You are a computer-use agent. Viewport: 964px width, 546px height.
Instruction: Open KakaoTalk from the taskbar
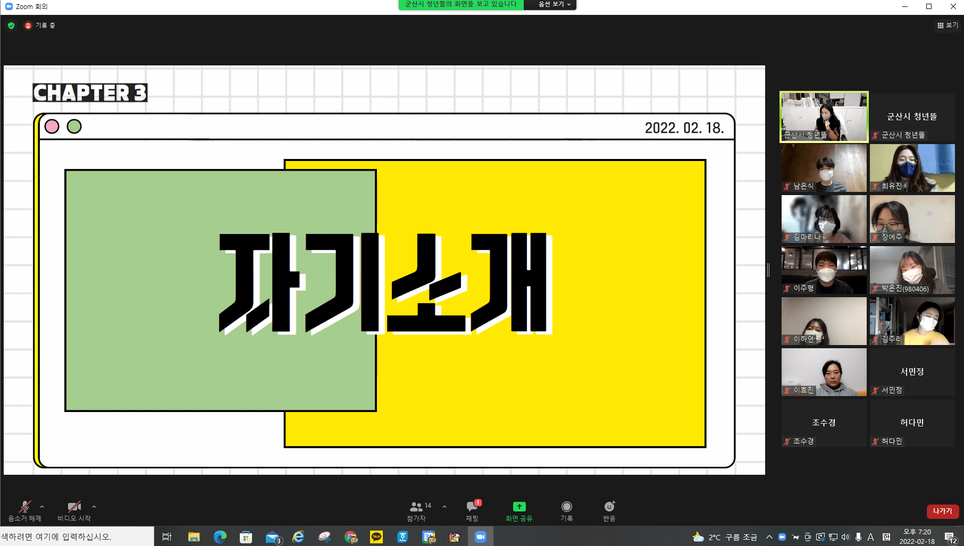click(376, 537)
